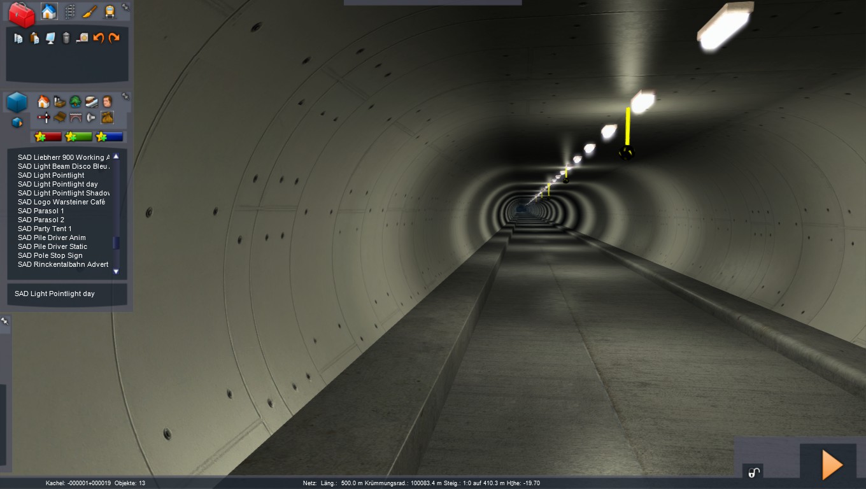Select SAD Rinckentalbahn Advert item
Viewport: 866px width, 489px height.
click(x=63, y=264)
